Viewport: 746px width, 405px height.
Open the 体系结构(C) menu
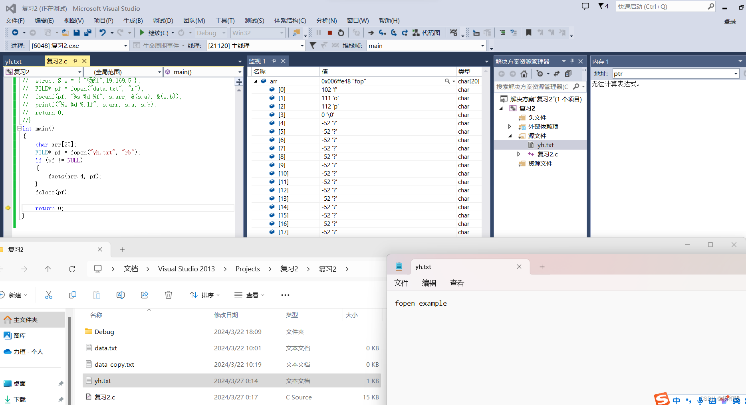(x=290, y=21)
